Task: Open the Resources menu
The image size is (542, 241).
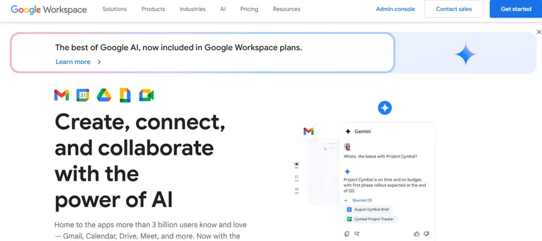Action: 287,9
